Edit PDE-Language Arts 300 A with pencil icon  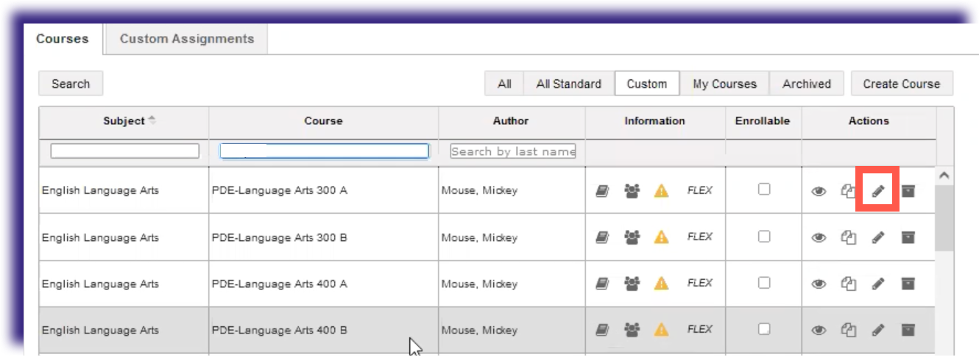[x=877, y=191]
